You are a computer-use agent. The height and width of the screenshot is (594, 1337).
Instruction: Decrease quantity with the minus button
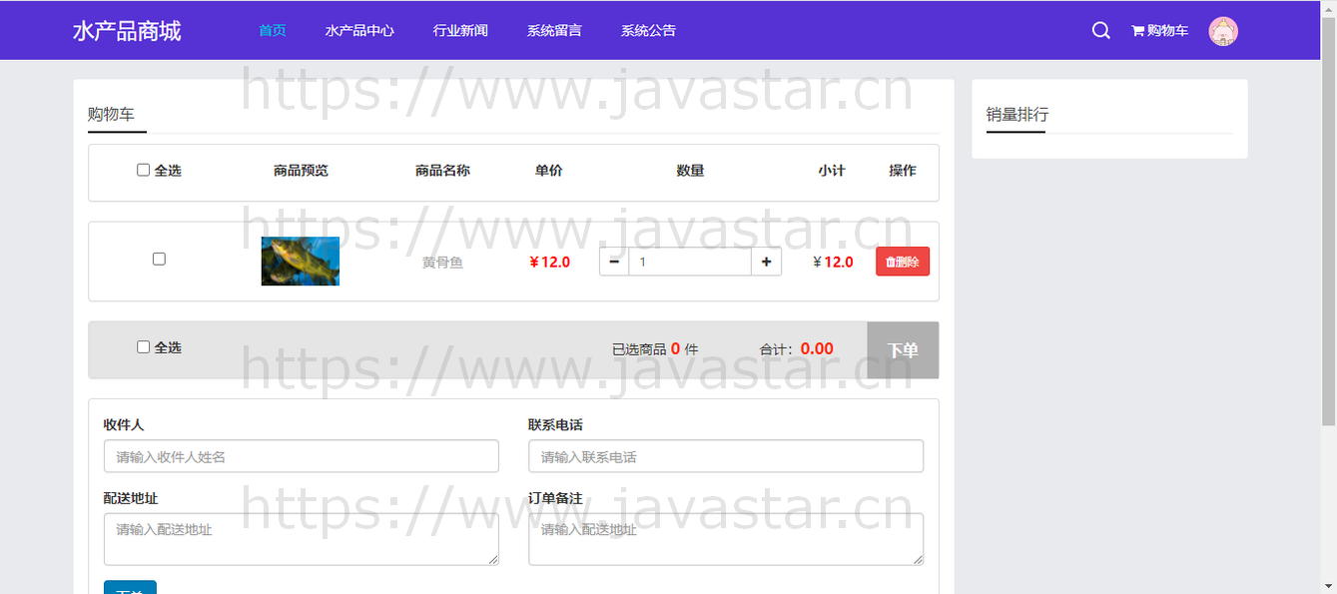(614, 262)
